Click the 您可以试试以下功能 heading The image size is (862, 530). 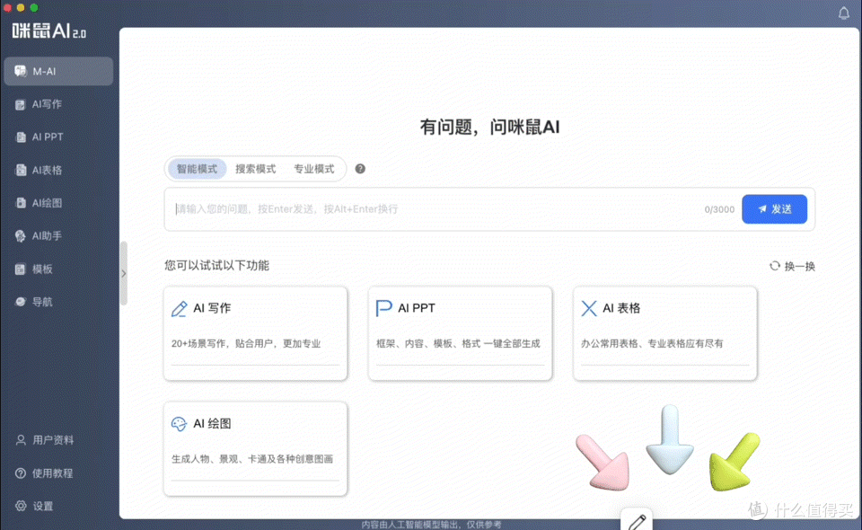(216, 266)
